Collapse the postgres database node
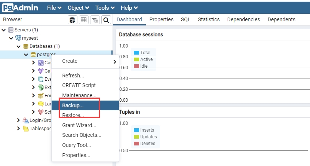310x166 pixels. [26, 55]
